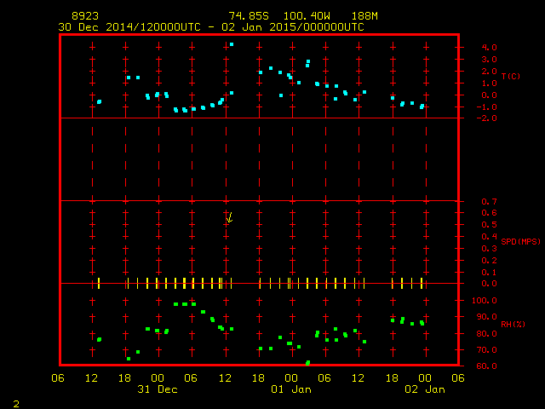The image size is (545, 409).
Task: Click the elevation value "188M"
Action: 364,16
